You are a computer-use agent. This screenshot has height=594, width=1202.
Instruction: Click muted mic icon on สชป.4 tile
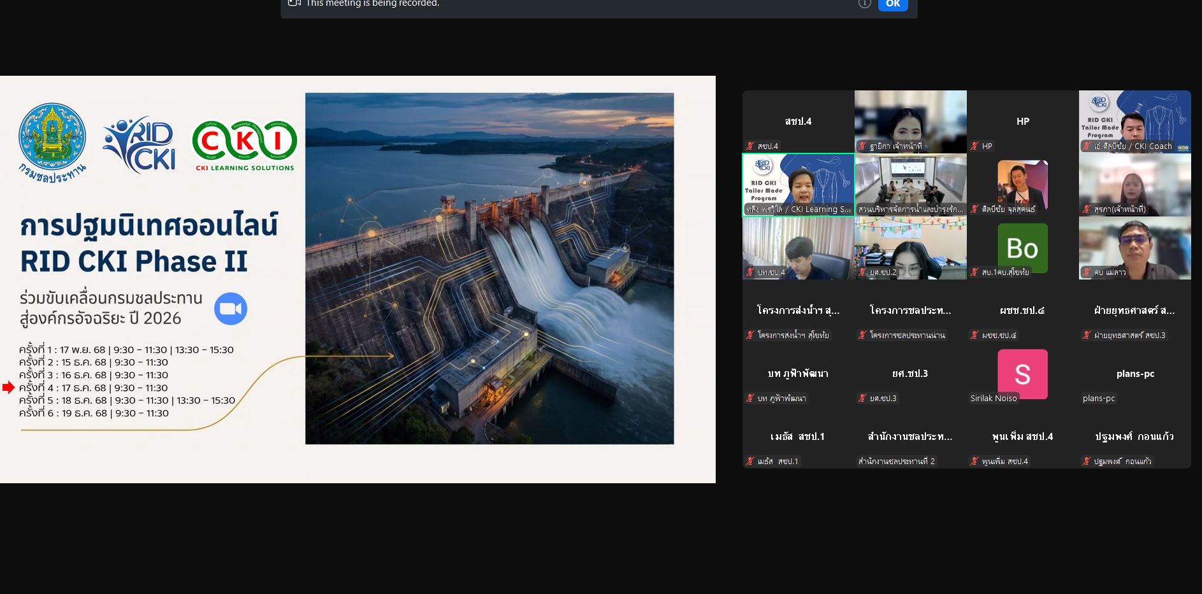point(750,146)
